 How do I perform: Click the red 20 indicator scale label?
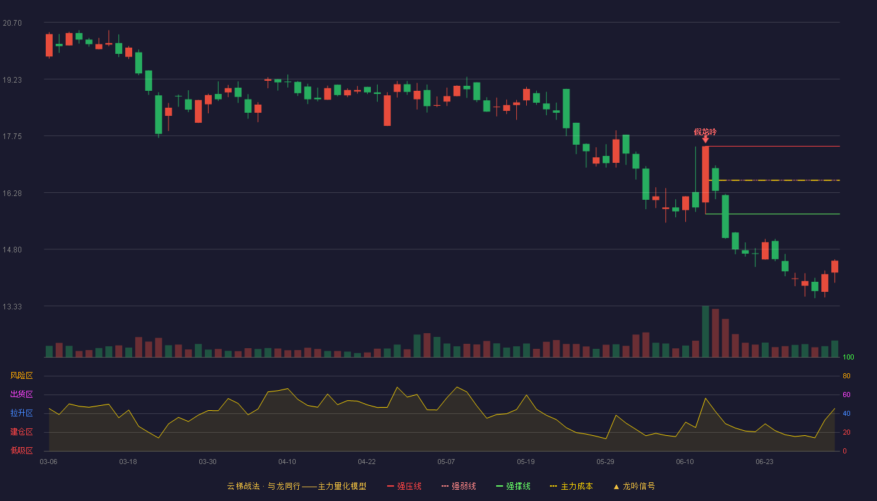point(846,432)
